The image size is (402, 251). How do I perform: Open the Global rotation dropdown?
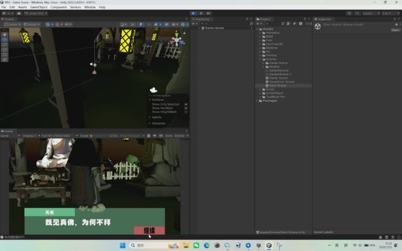(32, 24)
